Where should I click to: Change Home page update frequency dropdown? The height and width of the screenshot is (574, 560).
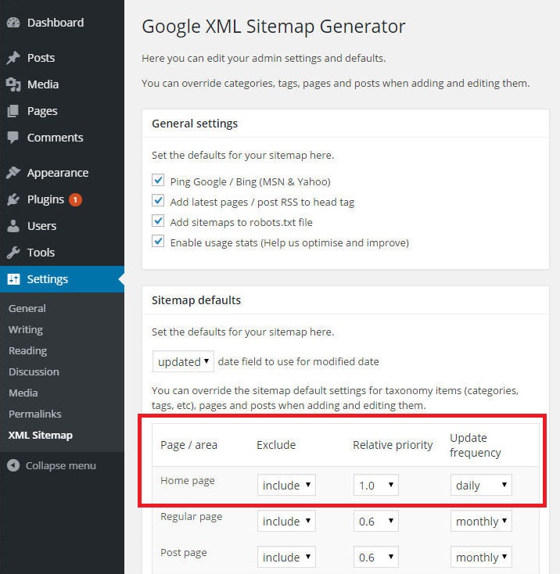(482, 486)
